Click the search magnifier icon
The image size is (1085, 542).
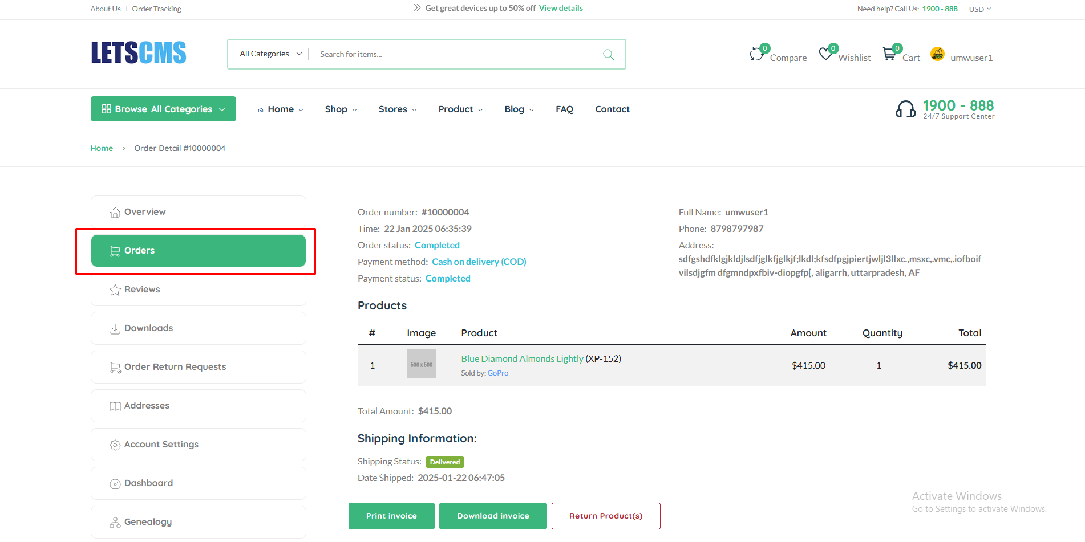click(x=608, y=54)
